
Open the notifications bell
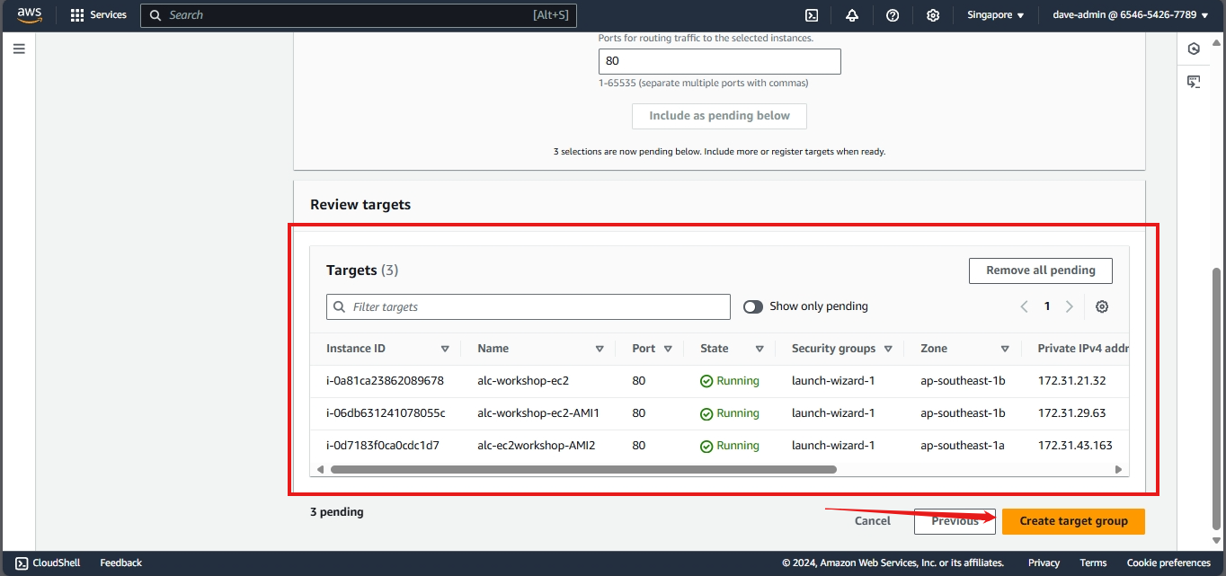point(851,15)
